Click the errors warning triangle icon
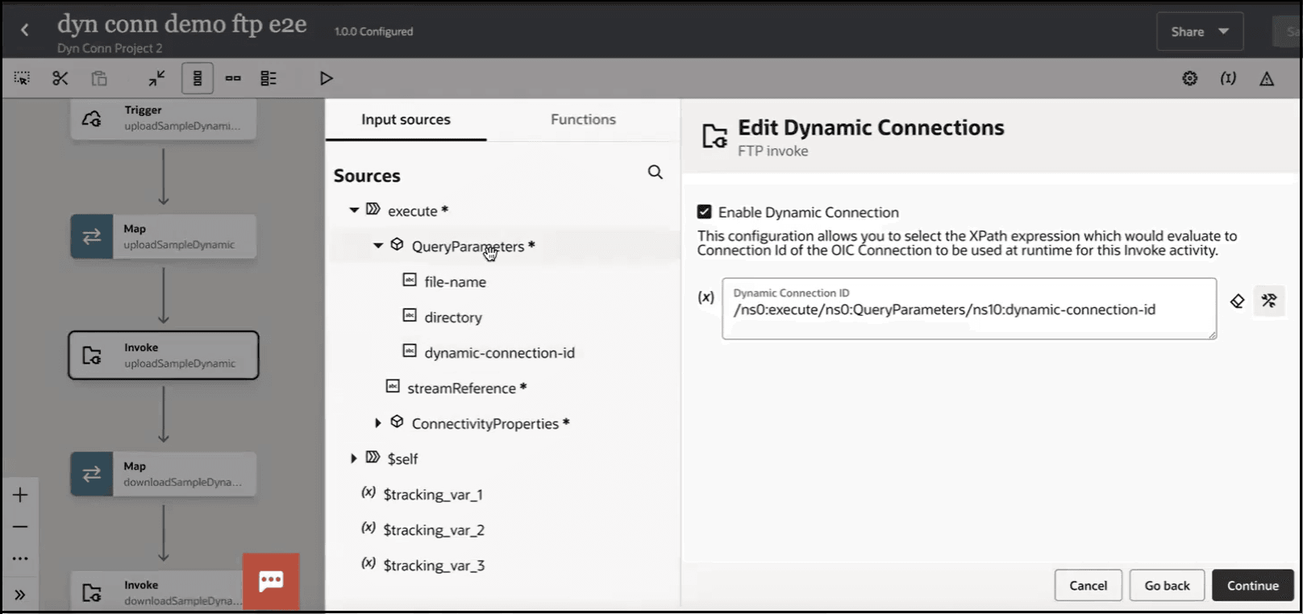Viewport: 1303px width, 614px height. 1267,78
